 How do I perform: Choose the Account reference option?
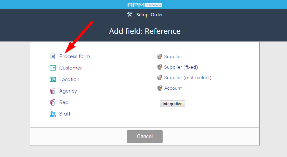point(173,88)
